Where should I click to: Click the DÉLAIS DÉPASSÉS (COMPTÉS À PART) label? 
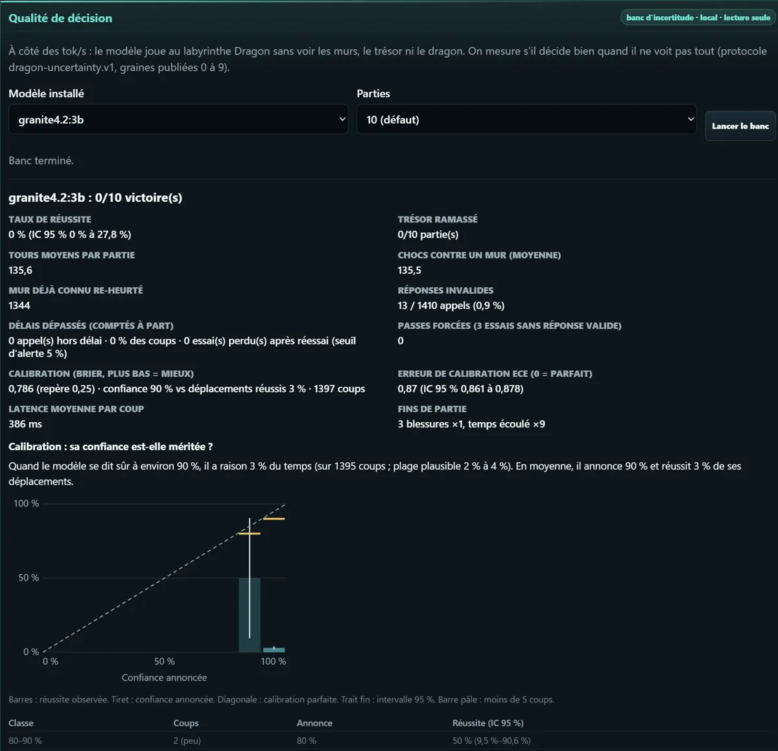[91, 326]
